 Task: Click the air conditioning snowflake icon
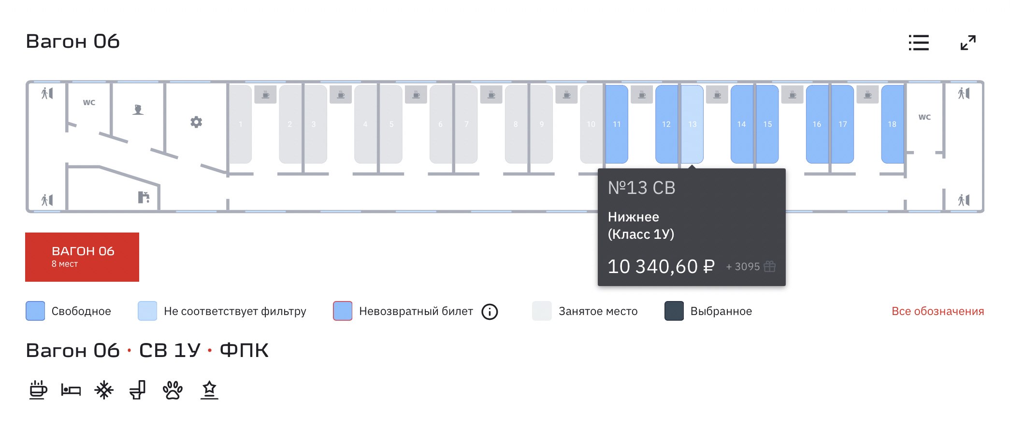pos(104,390)
